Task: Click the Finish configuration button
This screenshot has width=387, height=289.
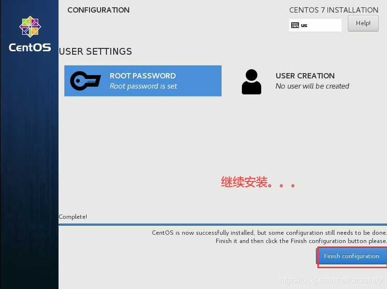Action: pyautogui.click(x=352, y=256)
